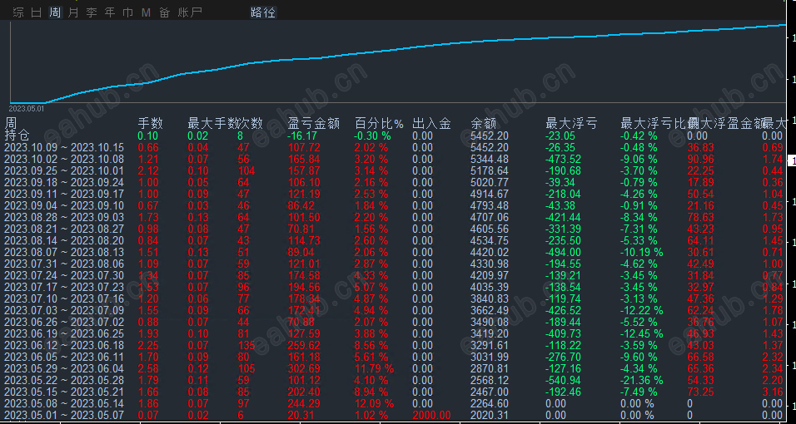The height and width of the screenshot is (424, 796).
Task: Click the 路径 path button
Action: click(263, 12)
